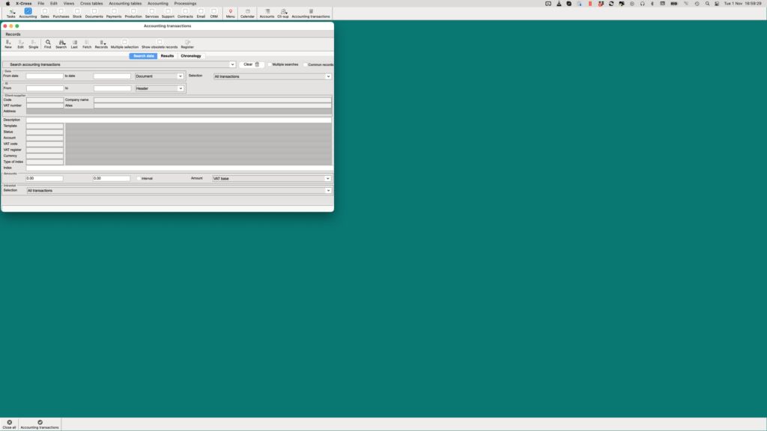Click the Search binoculars icon
Screen dimensions: 767x431
61,43
